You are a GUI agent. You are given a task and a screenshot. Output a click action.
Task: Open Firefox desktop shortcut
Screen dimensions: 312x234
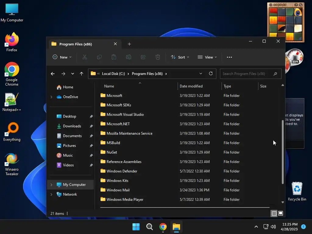12,42
